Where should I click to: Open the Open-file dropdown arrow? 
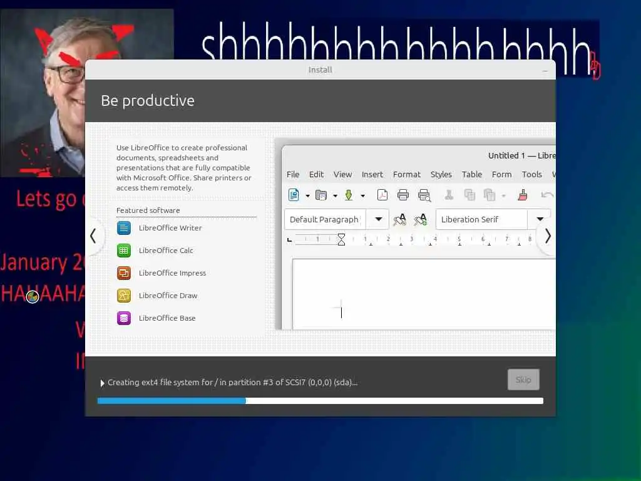point(336,196)
